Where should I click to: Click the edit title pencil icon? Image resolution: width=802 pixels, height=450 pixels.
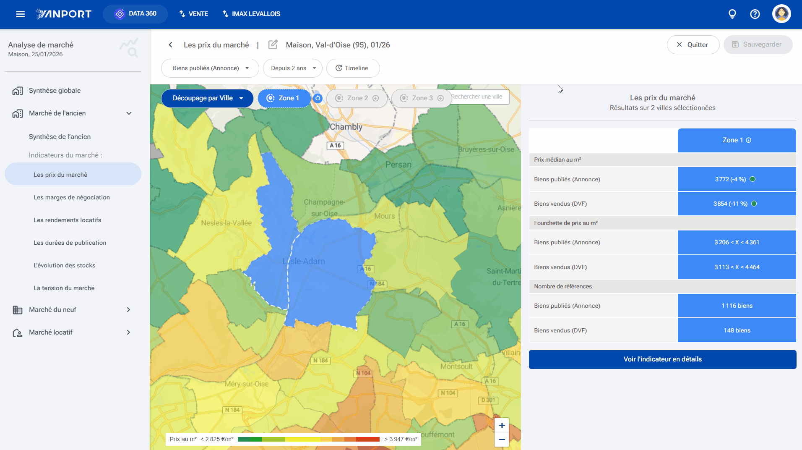coord(273,44)
